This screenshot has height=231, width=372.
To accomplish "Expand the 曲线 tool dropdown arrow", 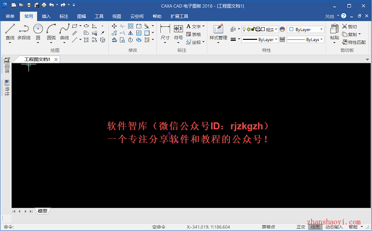I will coord(65,43).
